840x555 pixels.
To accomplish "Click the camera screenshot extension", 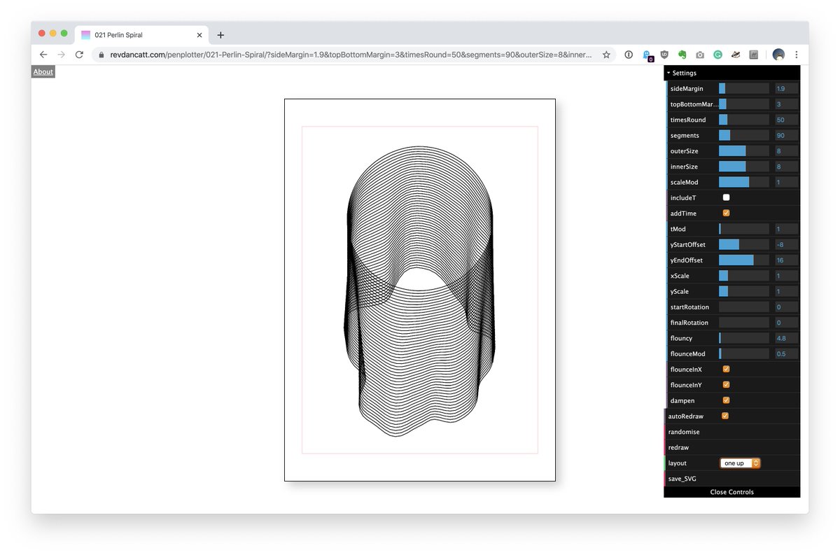I will click(700, 55).
